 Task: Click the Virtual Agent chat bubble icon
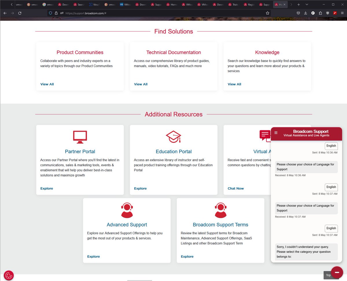pyautogui.click(x=265, y=136)
